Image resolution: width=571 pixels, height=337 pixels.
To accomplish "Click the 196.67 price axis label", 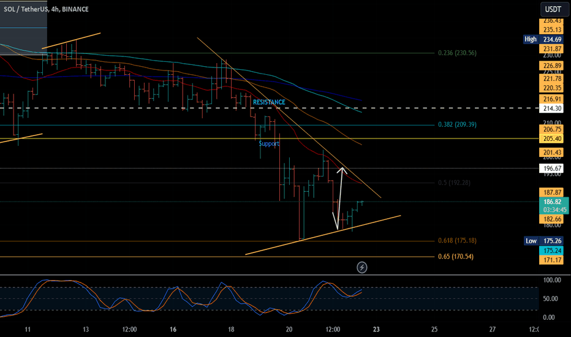I will pos(552,168).
